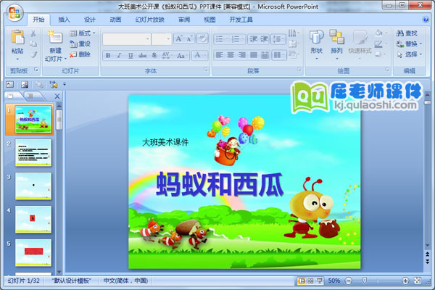Open the Change Case Aa dropdown

click(x=182, y=55)
